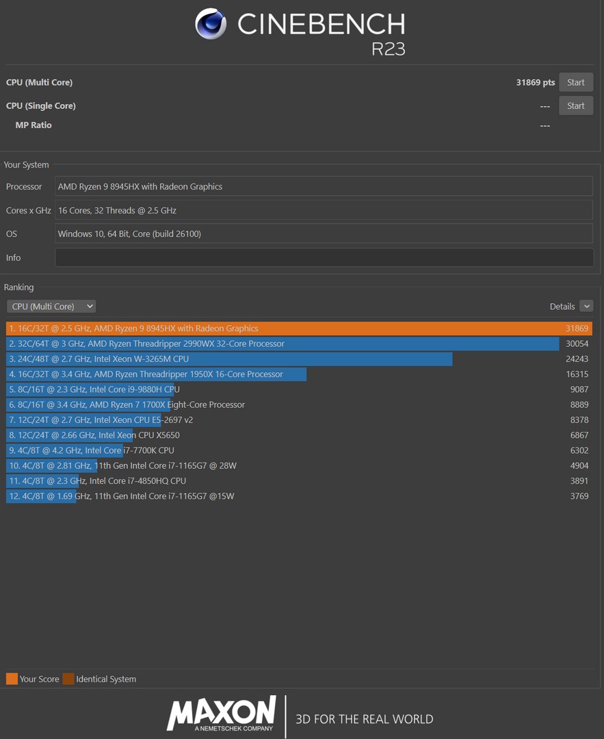Click the Identical System legend label
The height and width of the screenshot is (739, 604).
pos(106,679)
